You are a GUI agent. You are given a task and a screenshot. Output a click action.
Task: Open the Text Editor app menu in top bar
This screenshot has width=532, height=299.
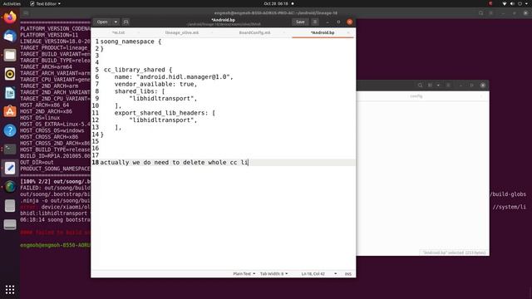click(x=45, y=3)
